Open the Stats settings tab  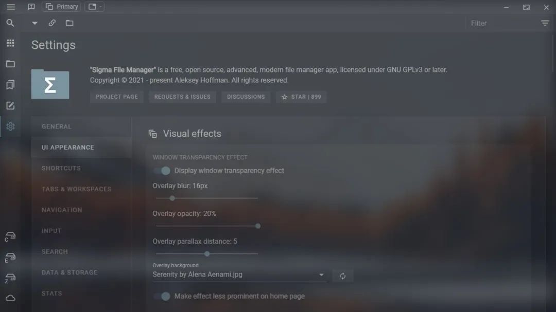click(x=81, y=293)
